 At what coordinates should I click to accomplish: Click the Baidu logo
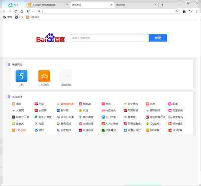51,38
